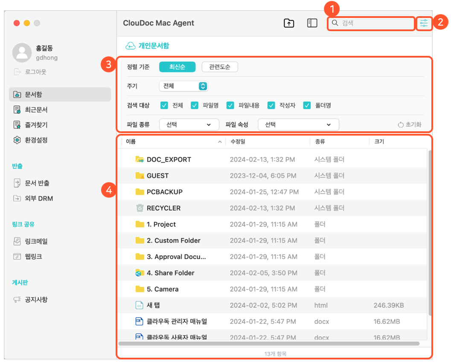Click the 1. Project folder icon

tap(140, 224)
